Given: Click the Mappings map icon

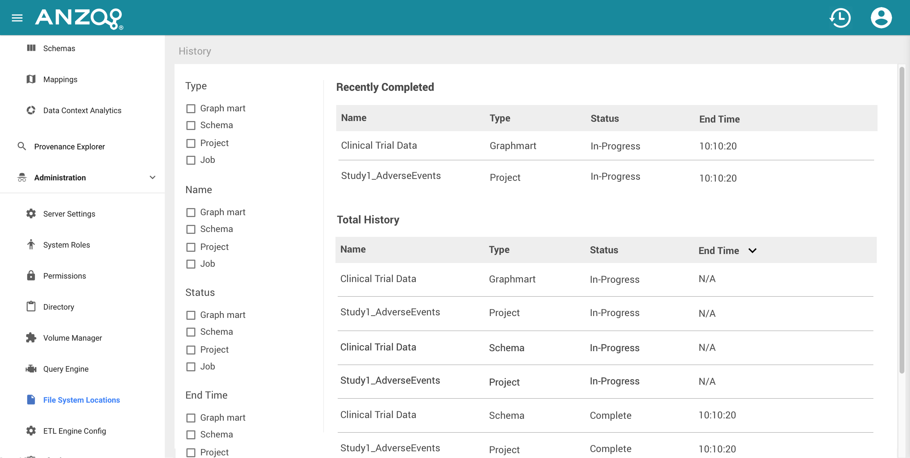Looking at the screenshot, I should pos(31,79).
